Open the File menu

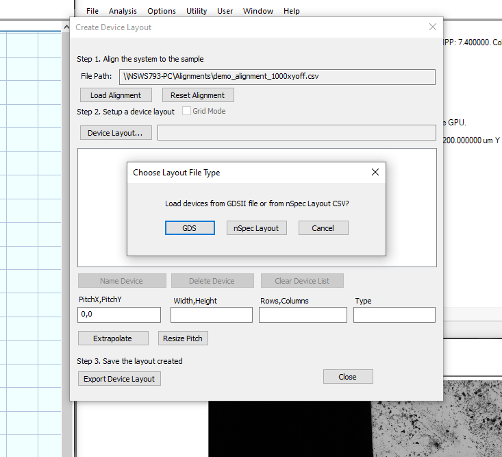click(x=92, y=11)
